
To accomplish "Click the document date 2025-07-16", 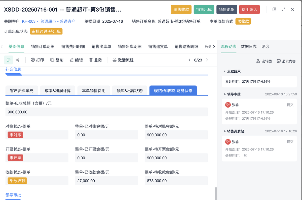I will click(x=113, y=21).
